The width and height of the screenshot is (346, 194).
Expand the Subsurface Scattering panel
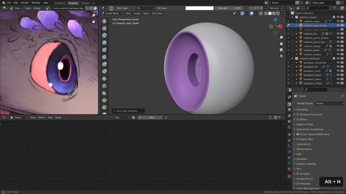click(x=310, y=129)
